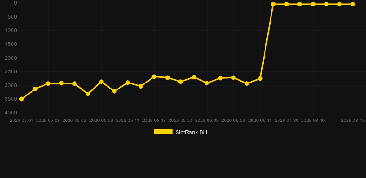Click the data point above 2026-05-03
Screen dimensions: 366x178
[x=48, y=83]
